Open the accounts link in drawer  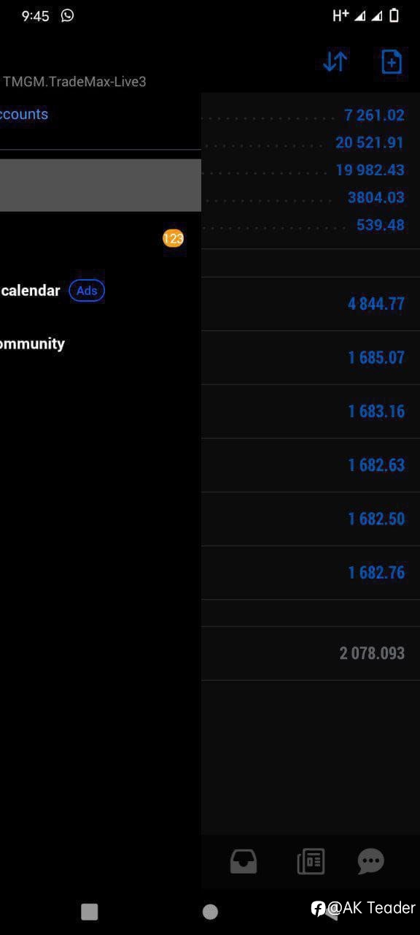[24, 114]
